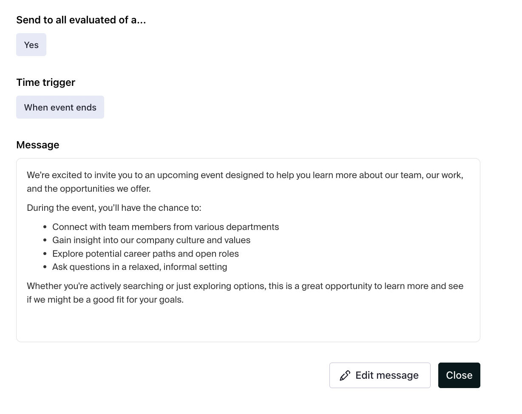522x414 pixels.
Task: Click the Send to all evaluated heading
Action: [x=81, y=20]
